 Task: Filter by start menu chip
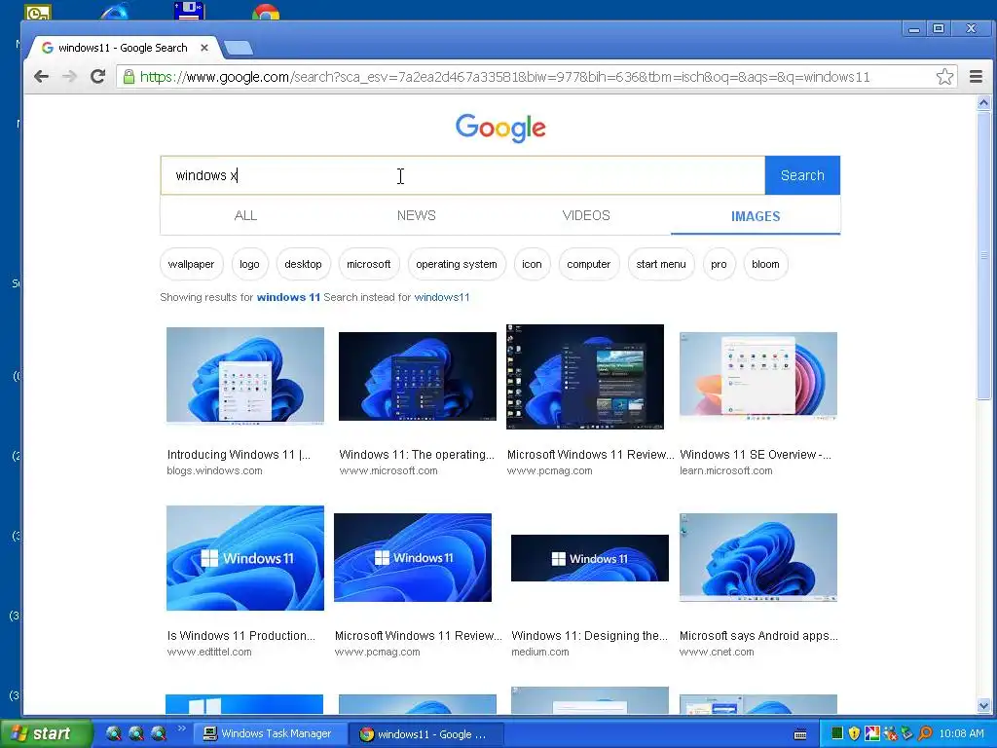tap(661, 264)
